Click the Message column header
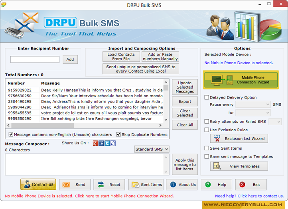Viewport: 288px width, 209px height. coord(101,83)
